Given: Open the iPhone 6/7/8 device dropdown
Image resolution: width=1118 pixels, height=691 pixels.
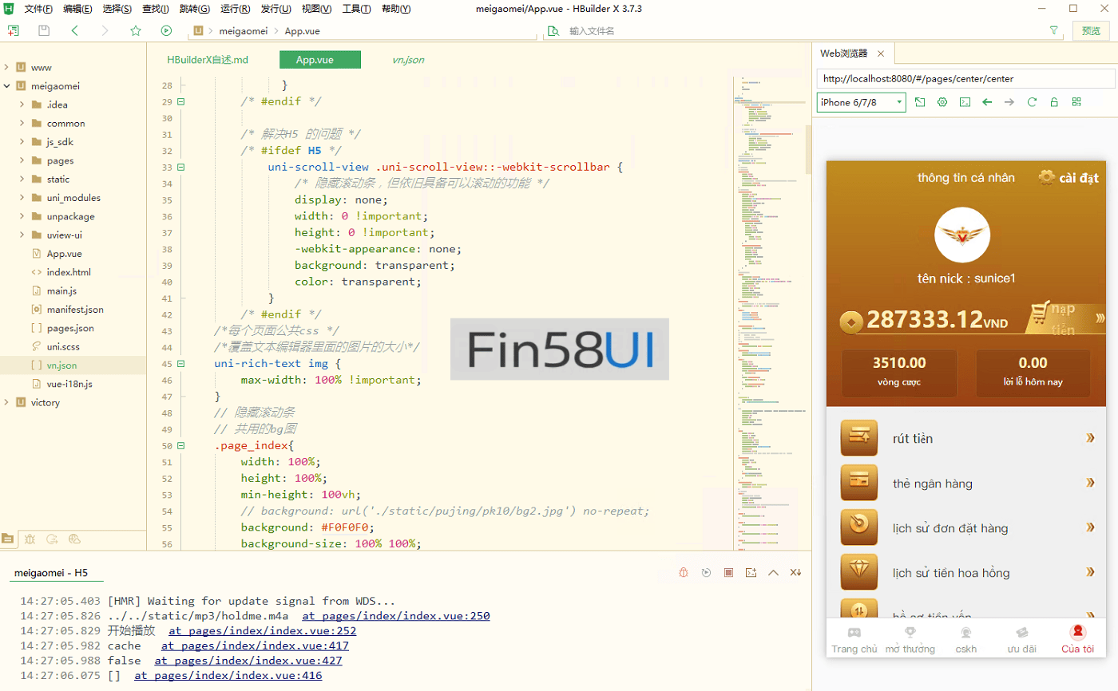Looking at the screenshot, I should (861, 102).
